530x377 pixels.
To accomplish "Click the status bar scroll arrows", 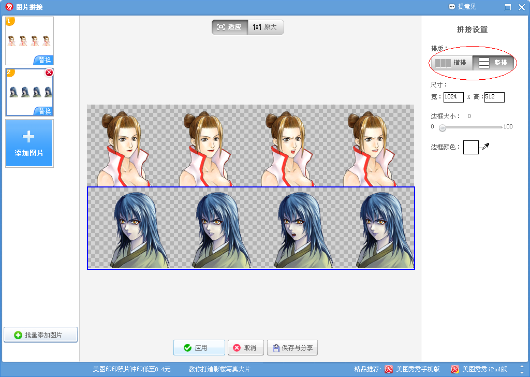I will click(522, 369).
